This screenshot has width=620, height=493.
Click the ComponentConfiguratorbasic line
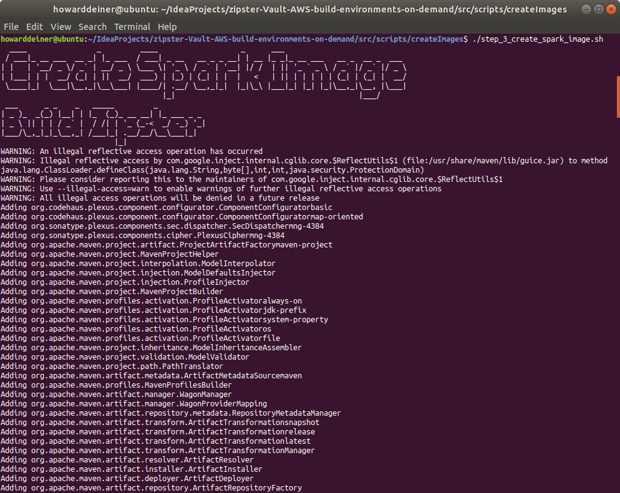pos(167,208)
